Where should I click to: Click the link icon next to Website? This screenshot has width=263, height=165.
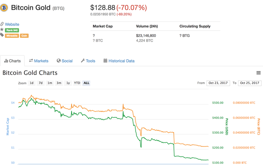click(2, 24)
